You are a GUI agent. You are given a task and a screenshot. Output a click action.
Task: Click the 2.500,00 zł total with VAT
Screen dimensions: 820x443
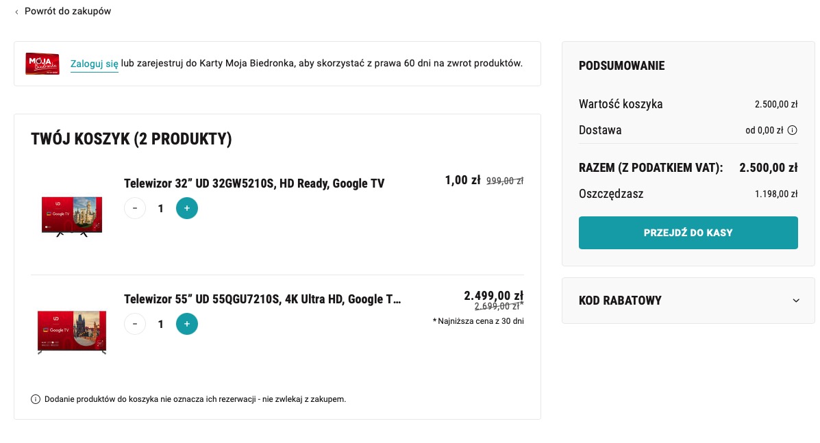tap(768, 168)
